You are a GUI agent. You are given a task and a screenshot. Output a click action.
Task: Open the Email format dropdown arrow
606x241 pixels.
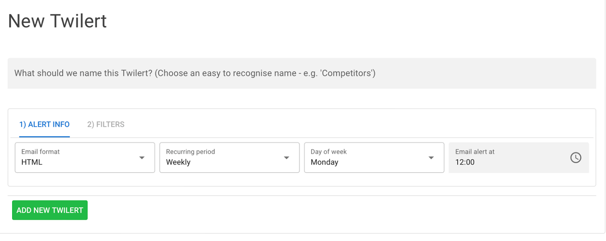[x=142, y=158]
